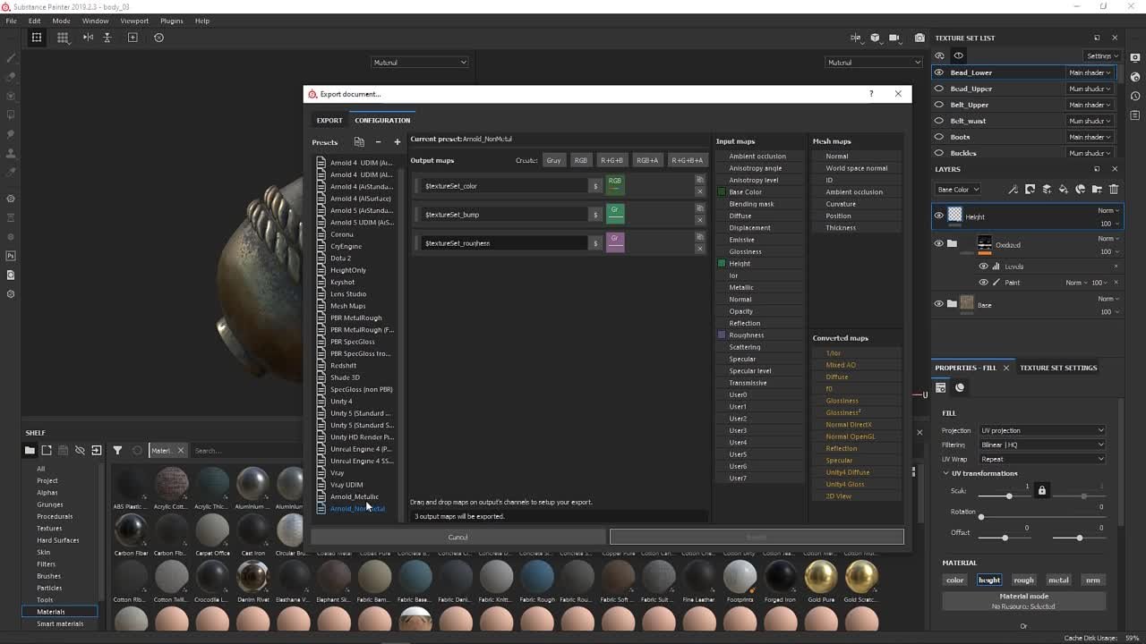1146x644 pixels.
Task: Create an RGB output map
Action: pos(581,160)
